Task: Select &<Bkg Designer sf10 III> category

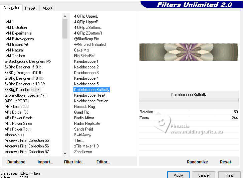Action: [x=24, y=78]
